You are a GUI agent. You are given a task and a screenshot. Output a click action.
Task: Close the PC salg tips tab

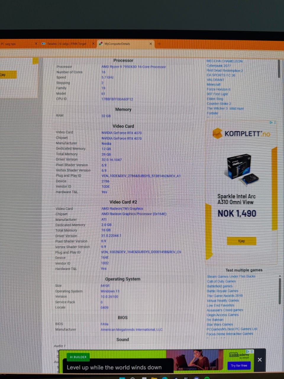pos(36,44)
